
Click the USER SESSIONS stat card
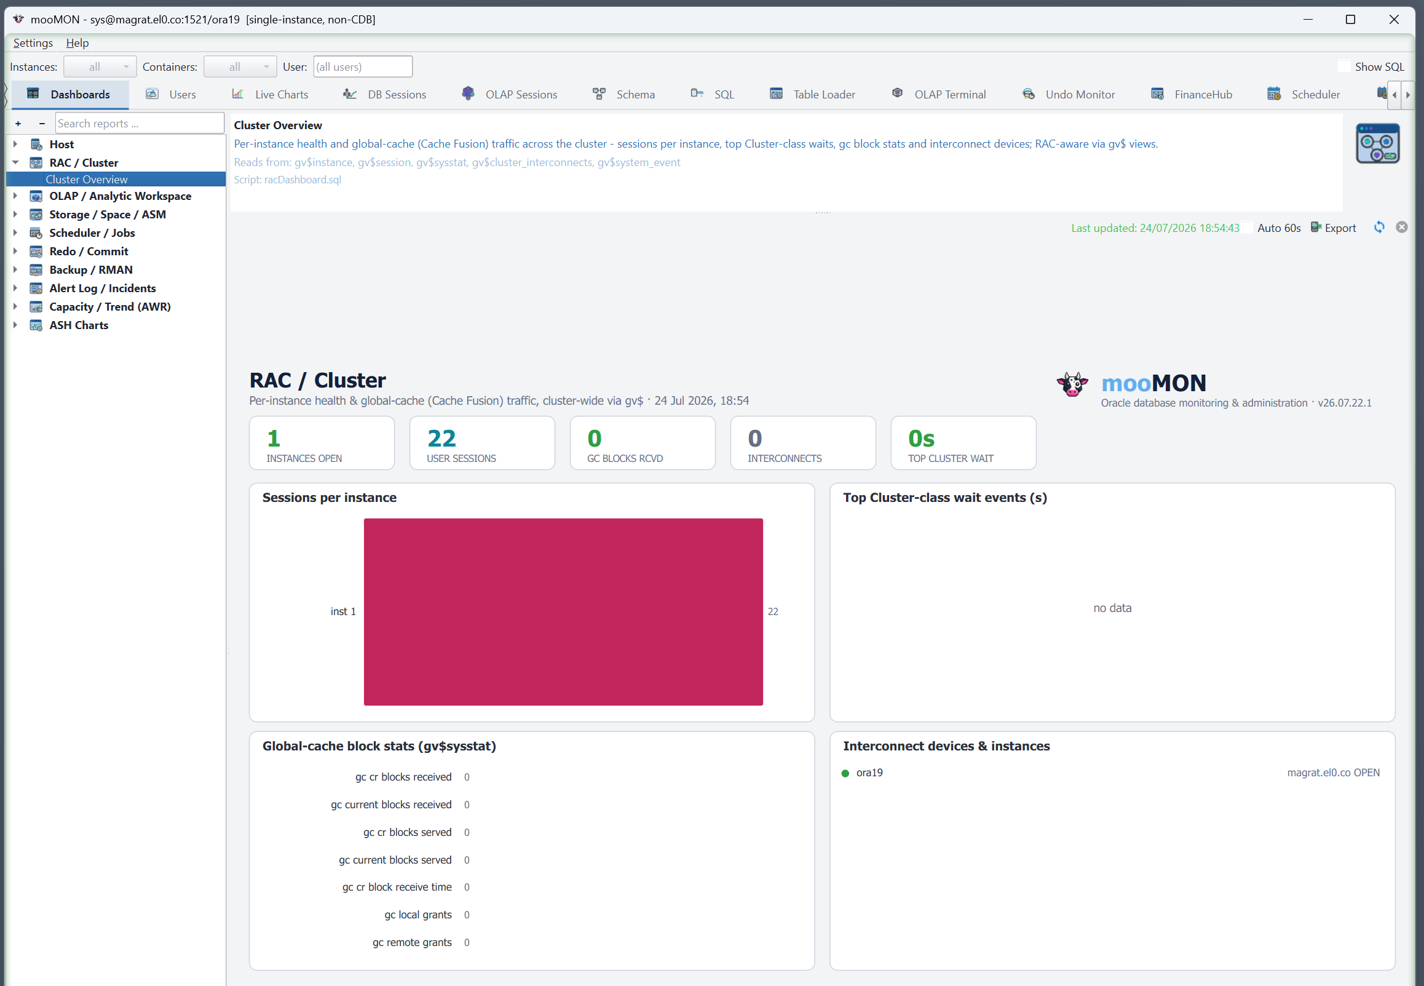pyautogui.click(x=482, y=443)
